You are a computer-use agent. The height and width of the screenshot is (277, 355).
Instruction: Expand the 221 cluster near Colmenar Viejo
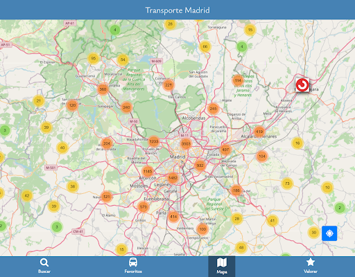tap(168, 85)
